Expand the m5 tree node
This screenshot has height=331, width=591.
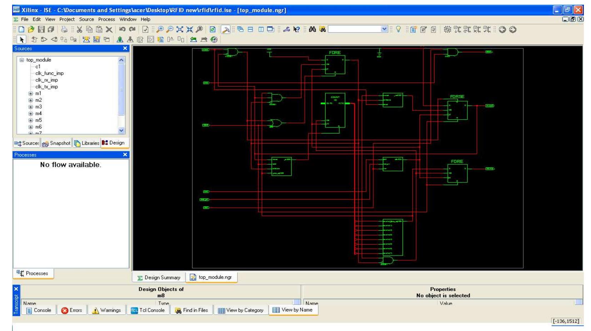pos(31,120)
